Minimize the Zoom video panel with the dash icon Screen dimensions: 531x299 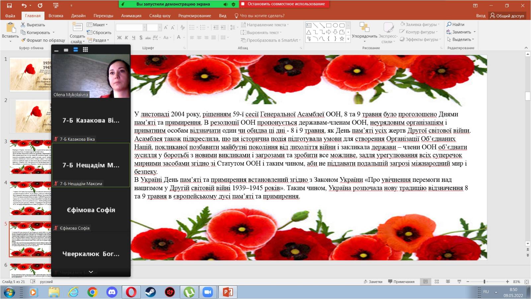pyautogui.click(x=56, y=50)
